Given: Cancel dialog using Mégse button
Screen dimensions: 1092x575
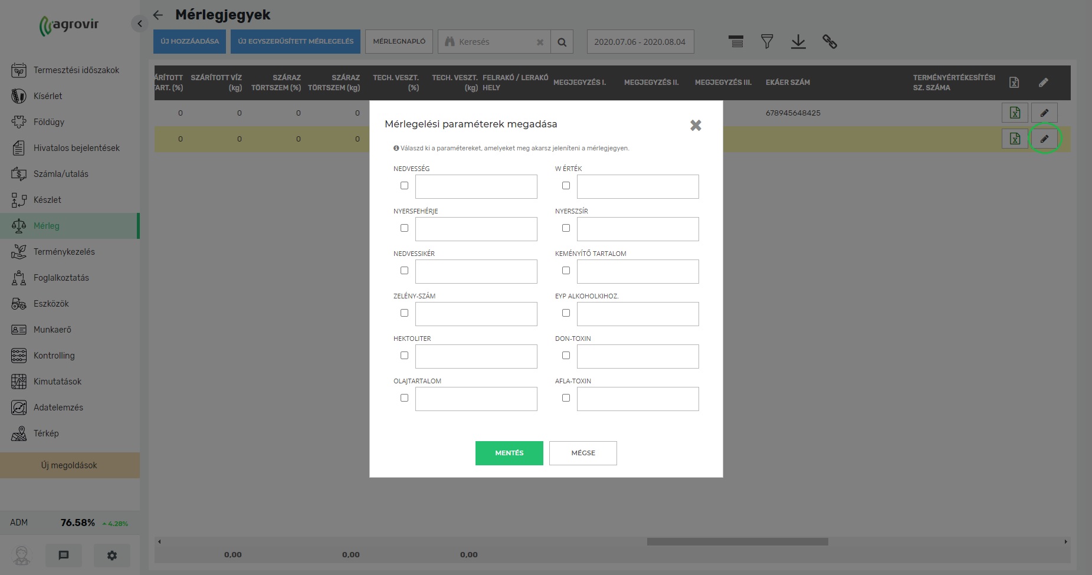Looking at the screenshot, I should 583,453.
